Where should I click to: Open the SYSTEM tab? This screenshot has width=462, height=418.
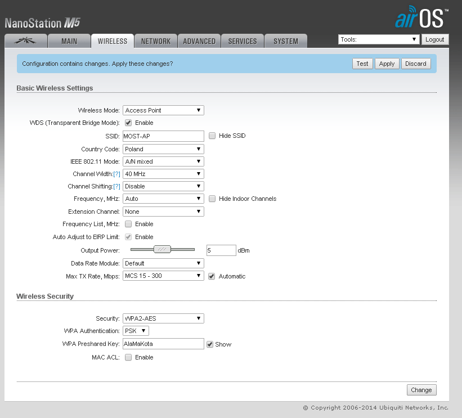tap(286, 41)
